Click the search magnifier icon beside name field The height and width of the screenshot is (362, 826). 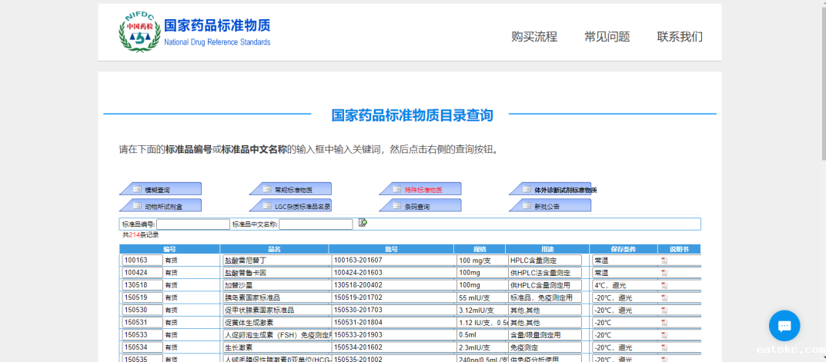[x=363, y=223]
